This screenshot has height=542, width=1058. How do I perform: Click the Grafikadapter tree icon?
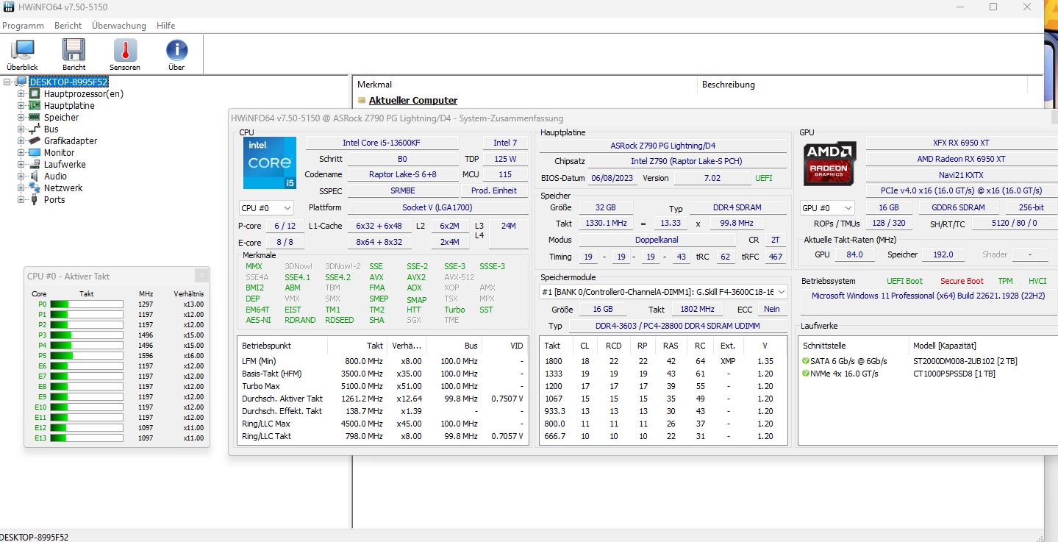click(x=34, y=141)
